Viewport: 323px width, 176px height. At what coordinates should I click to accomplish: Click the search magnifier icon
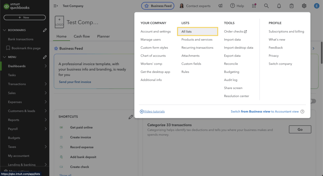[x=266, y=6]
